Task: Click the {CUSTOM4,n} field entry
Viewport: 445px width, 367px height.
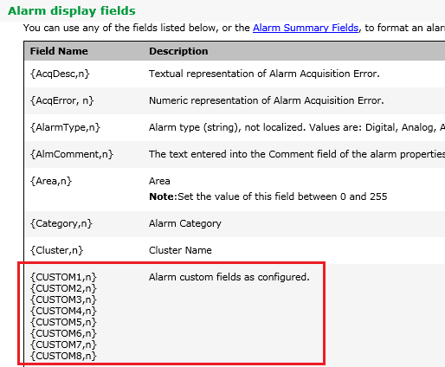Action: pos(63,311)
